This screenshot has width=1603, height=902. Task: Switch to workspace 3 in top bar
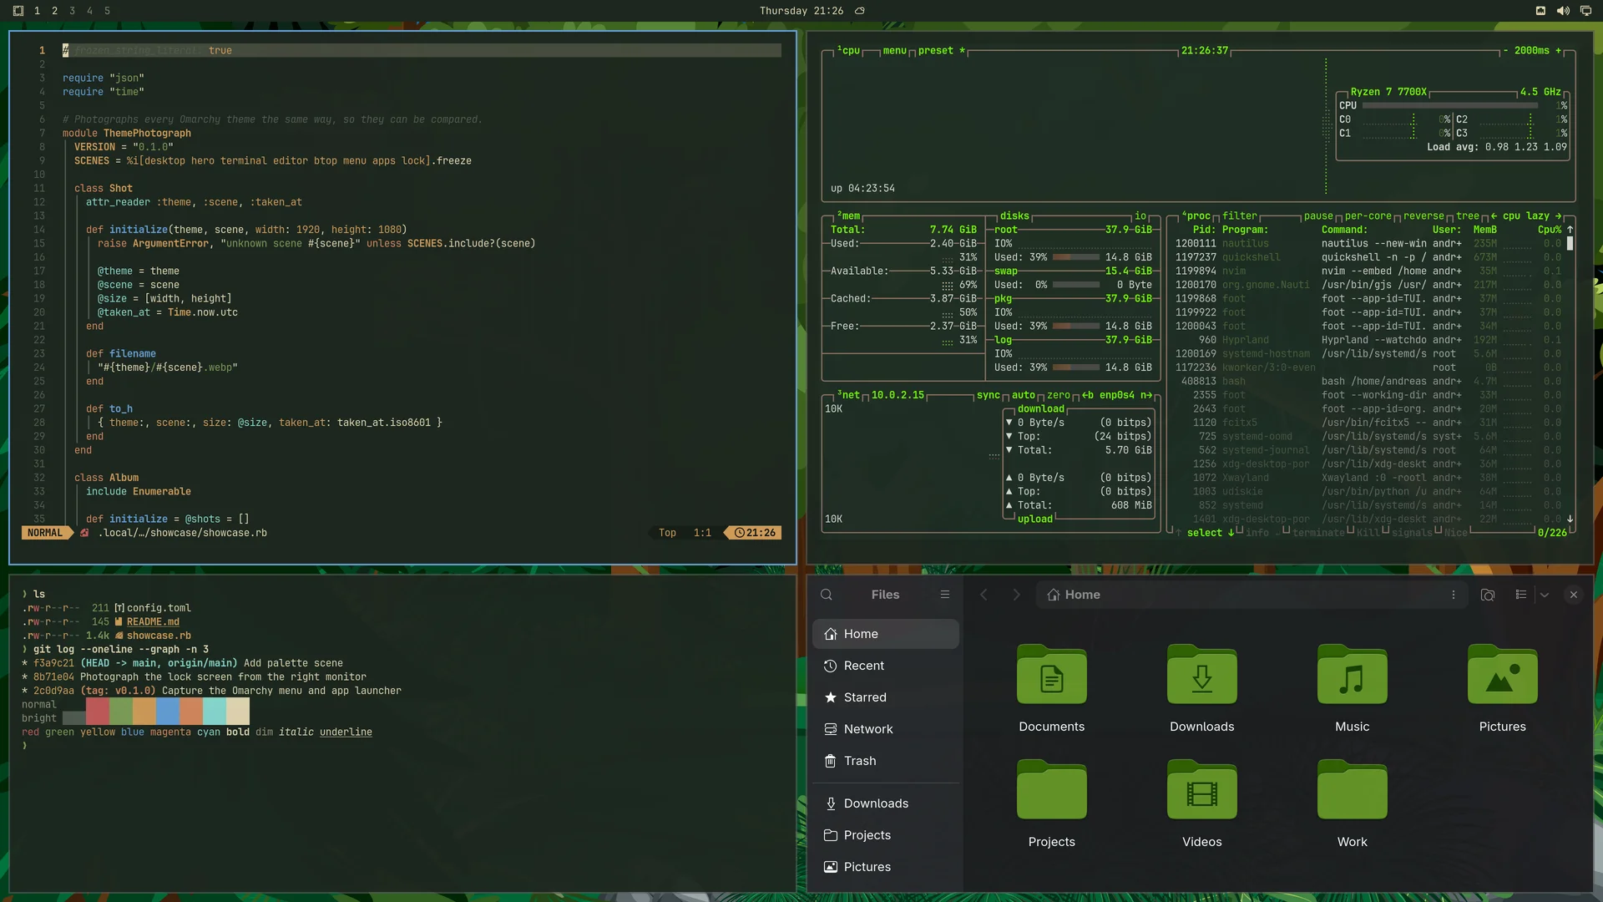(72, 11)
